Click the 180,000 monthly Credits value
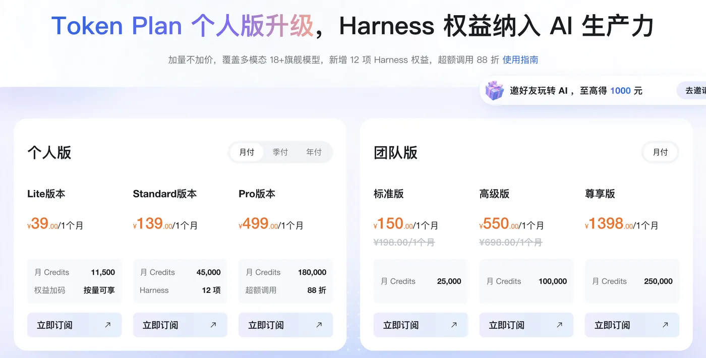706x358 pixels. click(312, 272)
